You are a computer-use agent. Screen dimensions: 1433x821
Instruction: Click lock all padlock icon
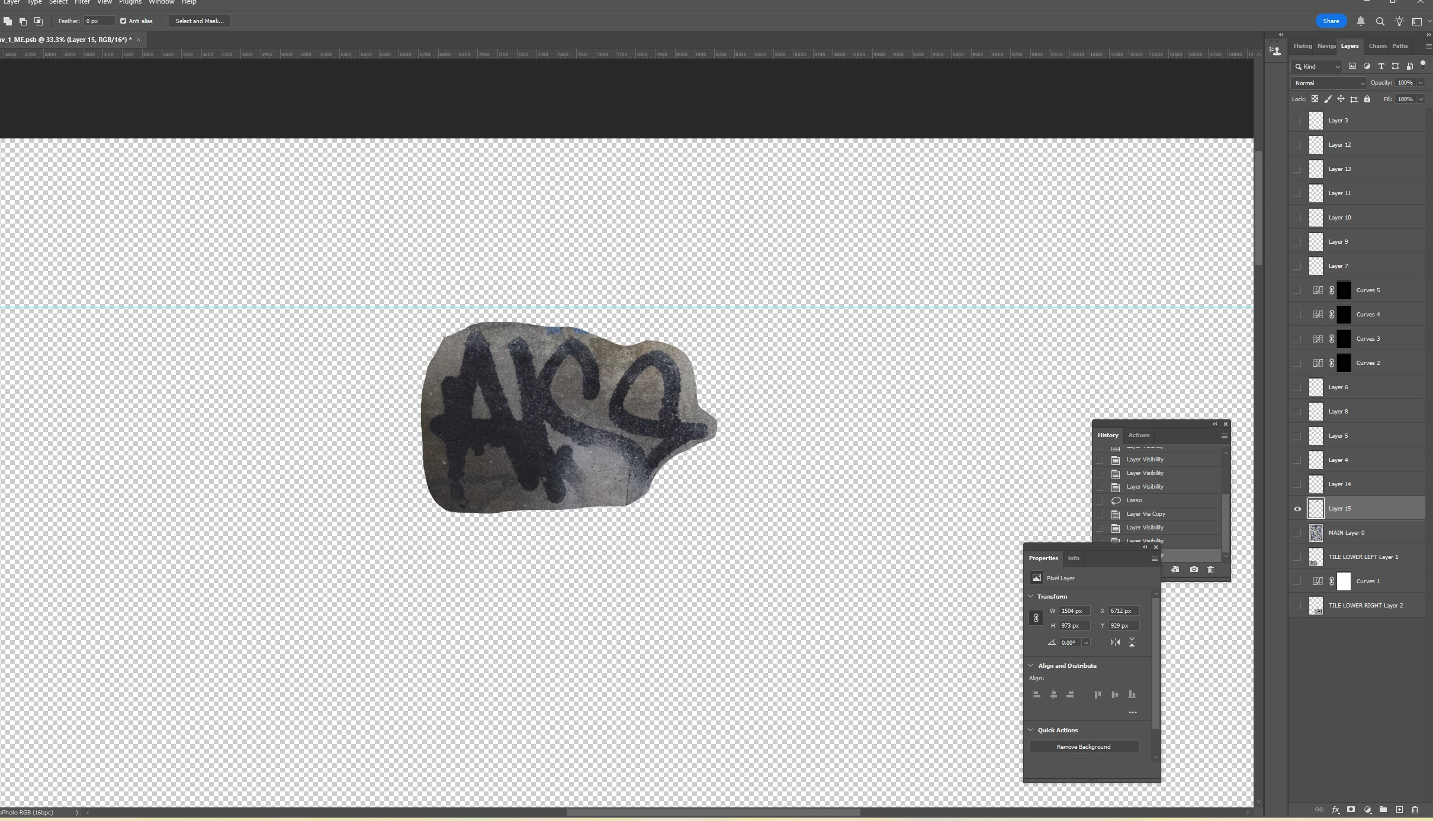coord(1367,99)
